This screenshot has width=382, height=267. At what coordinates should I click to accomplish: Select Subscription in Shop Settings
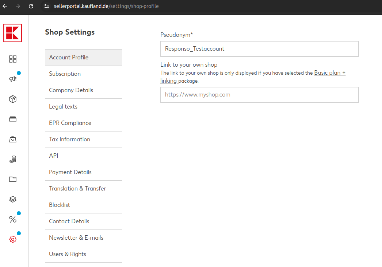tap(65, 74)
